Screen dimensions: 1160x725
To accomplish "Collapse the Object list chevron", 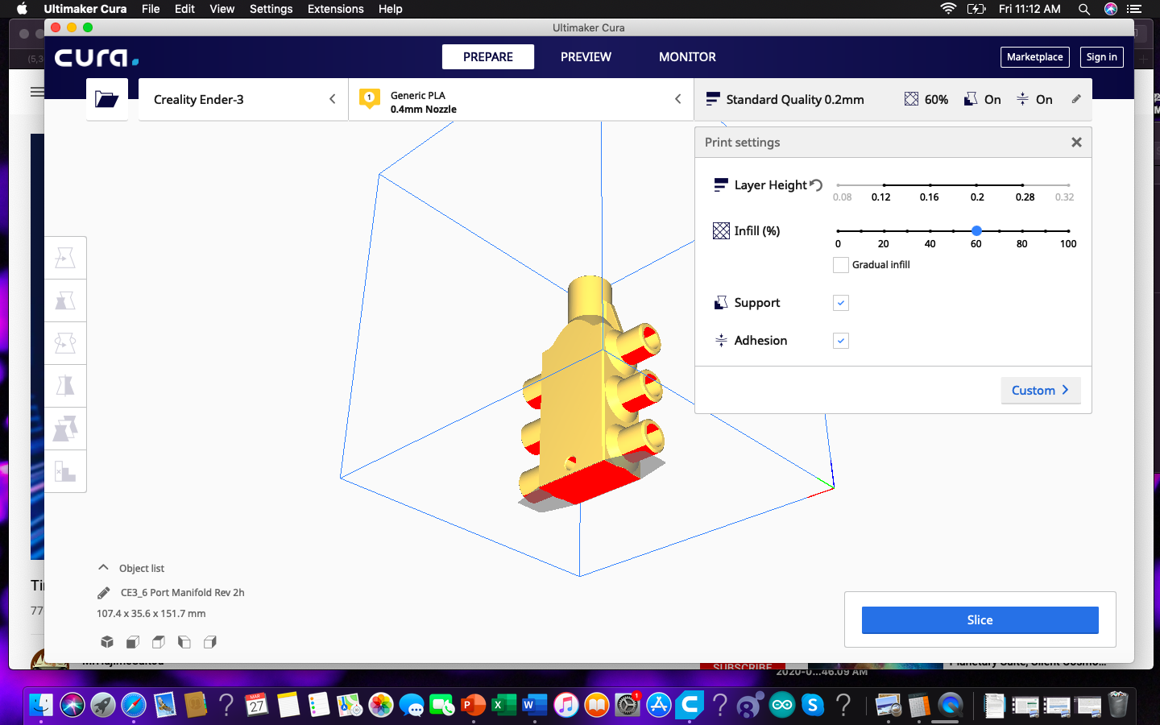I will coord(103,567).
